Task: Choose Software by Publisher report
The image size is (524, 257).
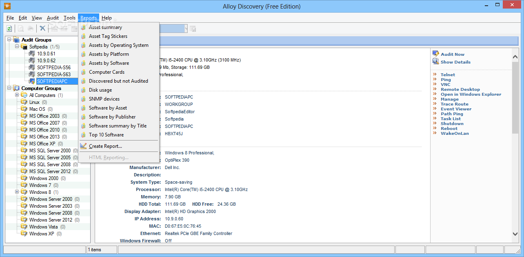Action: [118, 117]
